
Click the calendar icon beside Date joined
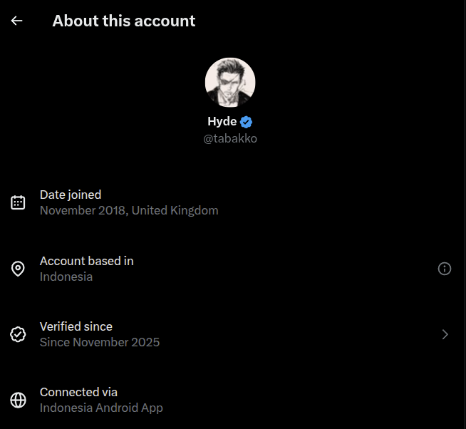pos(18,202)
